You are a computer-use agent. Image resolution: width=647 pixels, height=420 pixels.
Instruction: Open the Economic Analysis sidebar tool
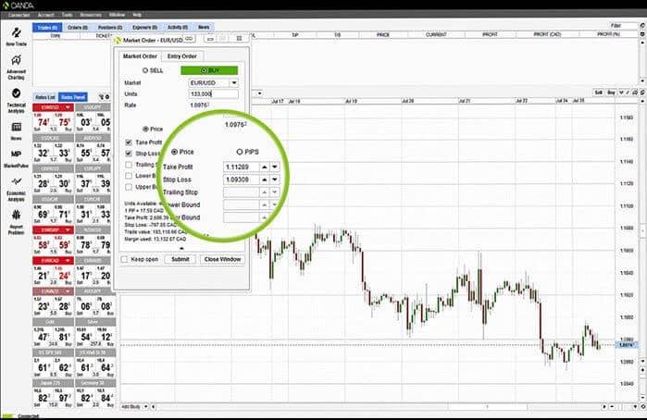click(x=16, y=189)
